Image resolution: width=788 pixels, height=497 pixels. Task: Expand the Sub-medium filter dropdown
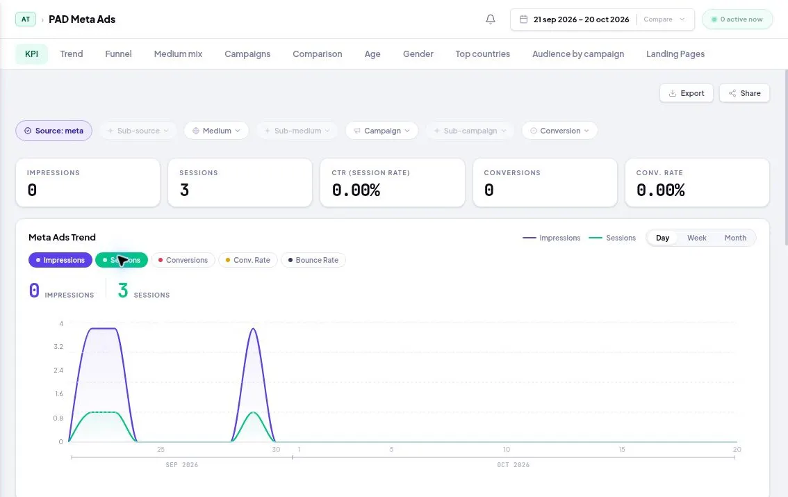click(x=297, y=131)
